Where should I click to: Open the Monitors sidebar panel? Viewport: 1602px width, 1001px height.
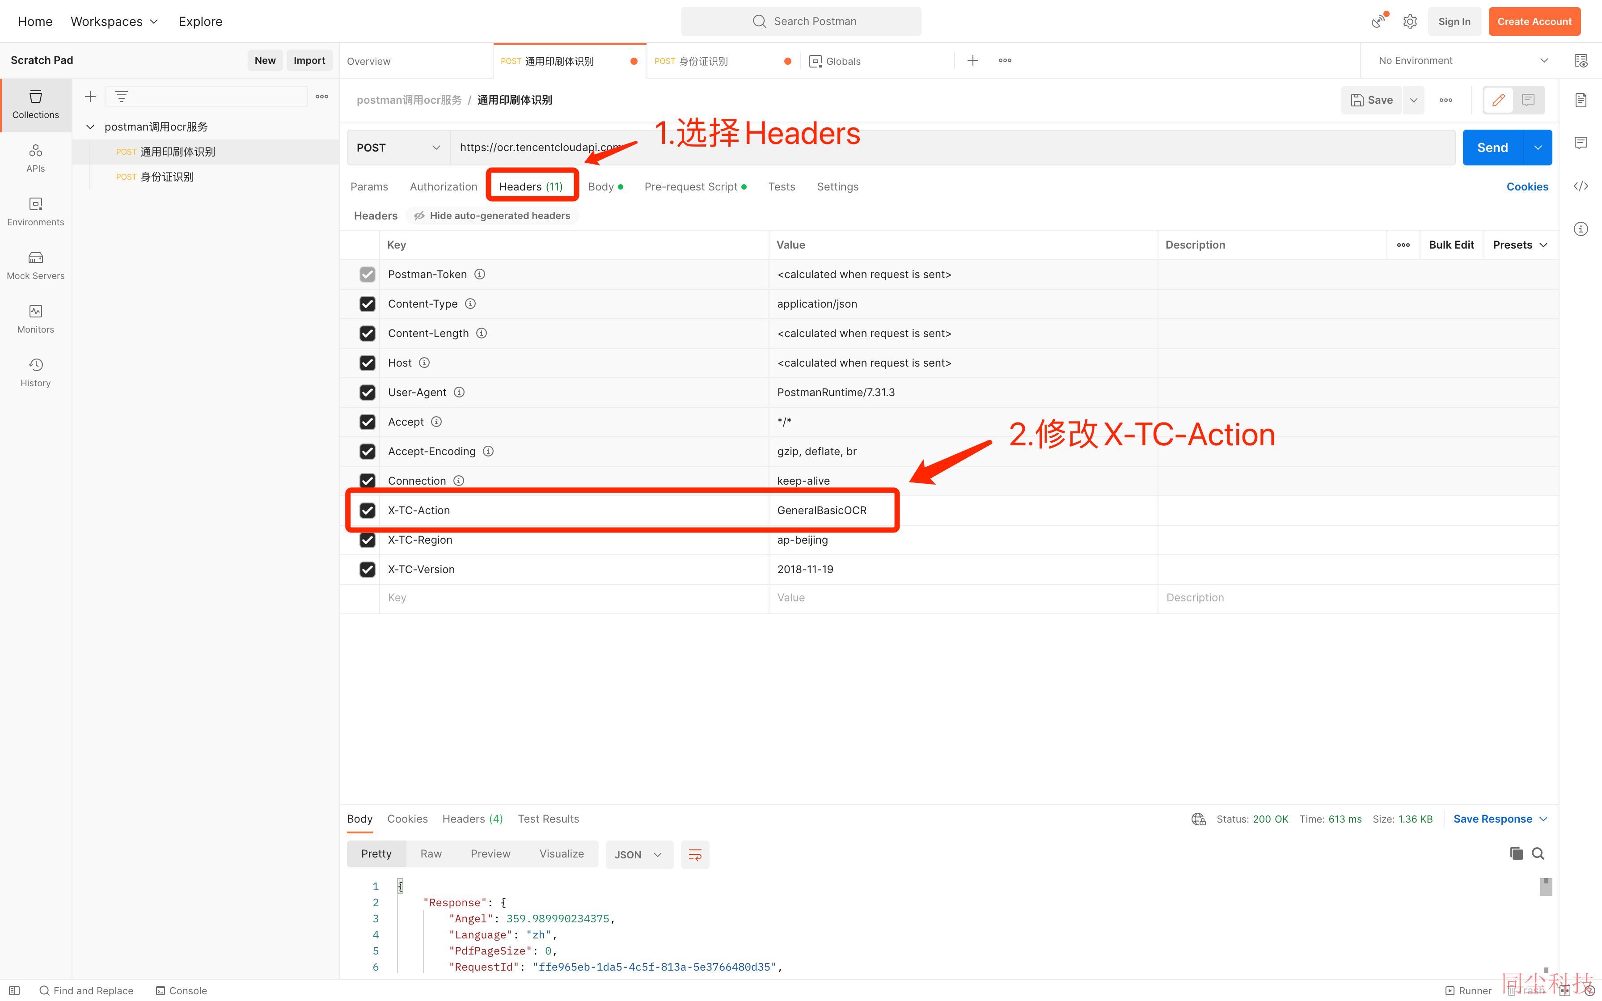point(36,319)
